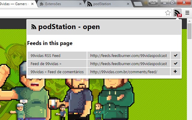
Task: Select the 99vidas Gamers tab
Action: pos(14,4)
